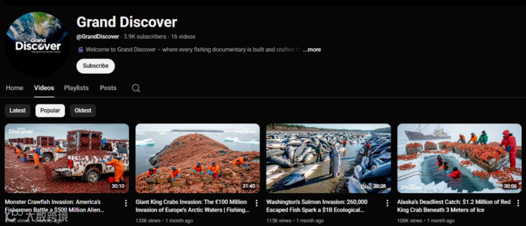Click the Grand Discover channel avatar

(37, 43)
